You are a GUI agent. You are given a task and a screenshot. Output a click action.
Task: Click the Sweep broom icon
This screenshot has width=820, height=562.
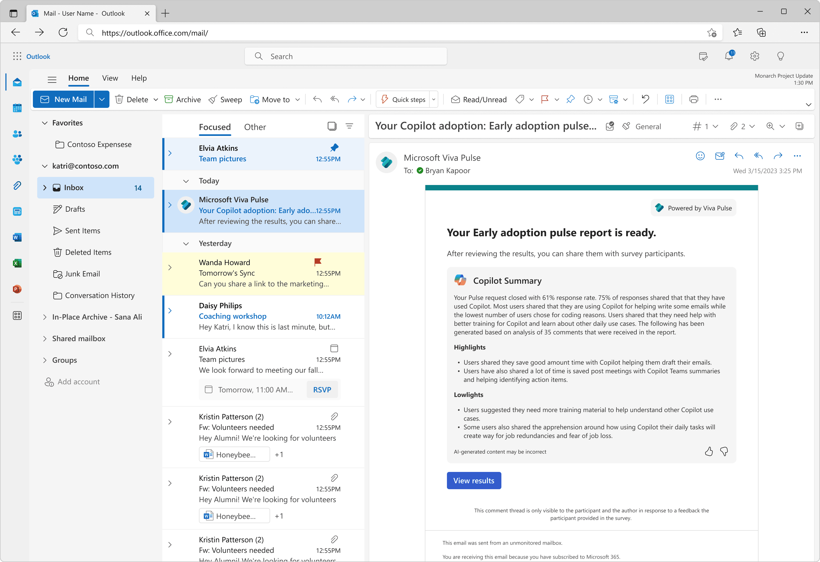click(213, 100)
